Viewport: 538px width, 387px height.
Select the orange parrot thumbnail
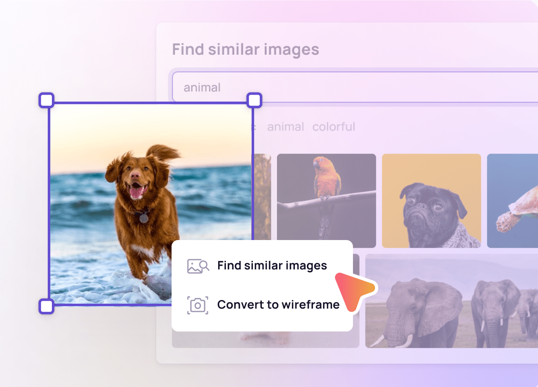pyautogui.click(x=326, y=200)
